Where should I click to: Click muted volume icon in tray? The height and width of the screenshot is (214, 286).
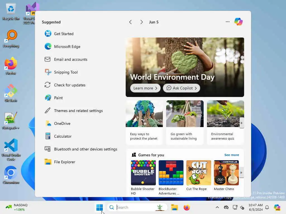pos(242,207)
